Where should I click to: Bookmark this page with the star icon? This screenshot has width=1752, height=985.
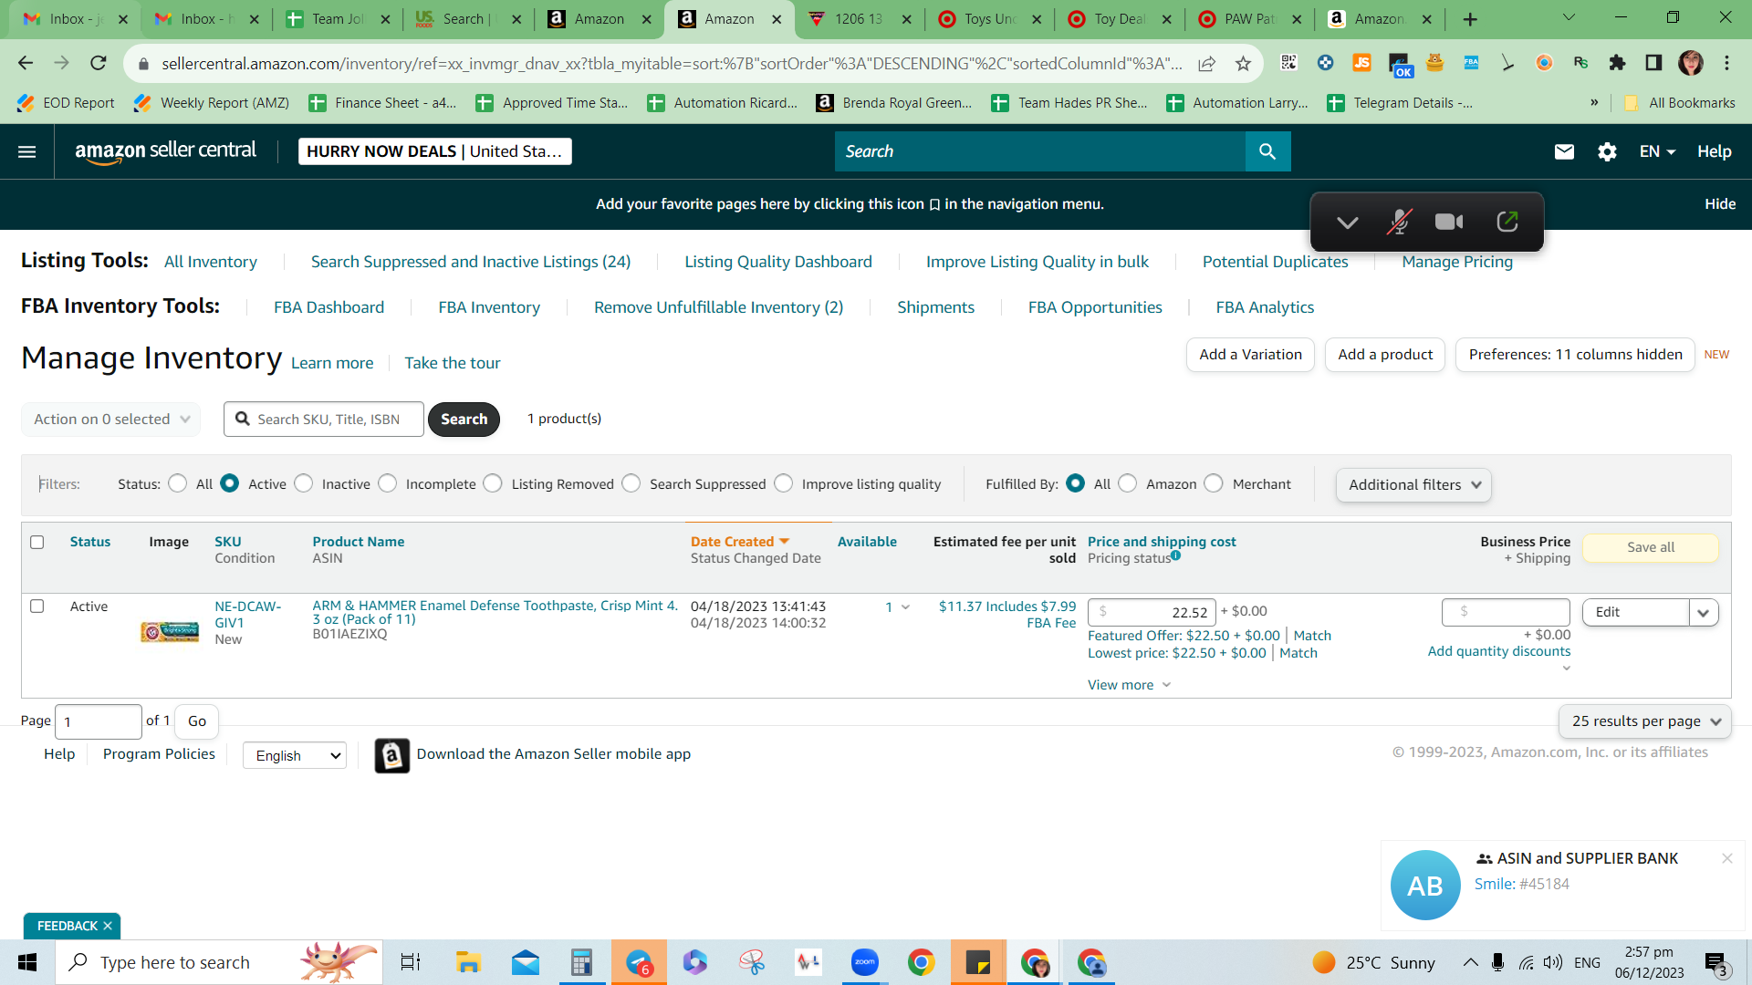click(x=1243, y=63)
